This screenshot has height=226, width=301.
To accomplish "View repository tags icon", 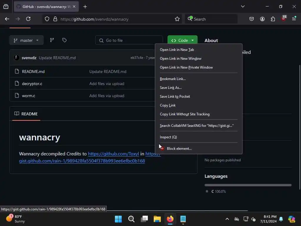I will coord(64,40).
